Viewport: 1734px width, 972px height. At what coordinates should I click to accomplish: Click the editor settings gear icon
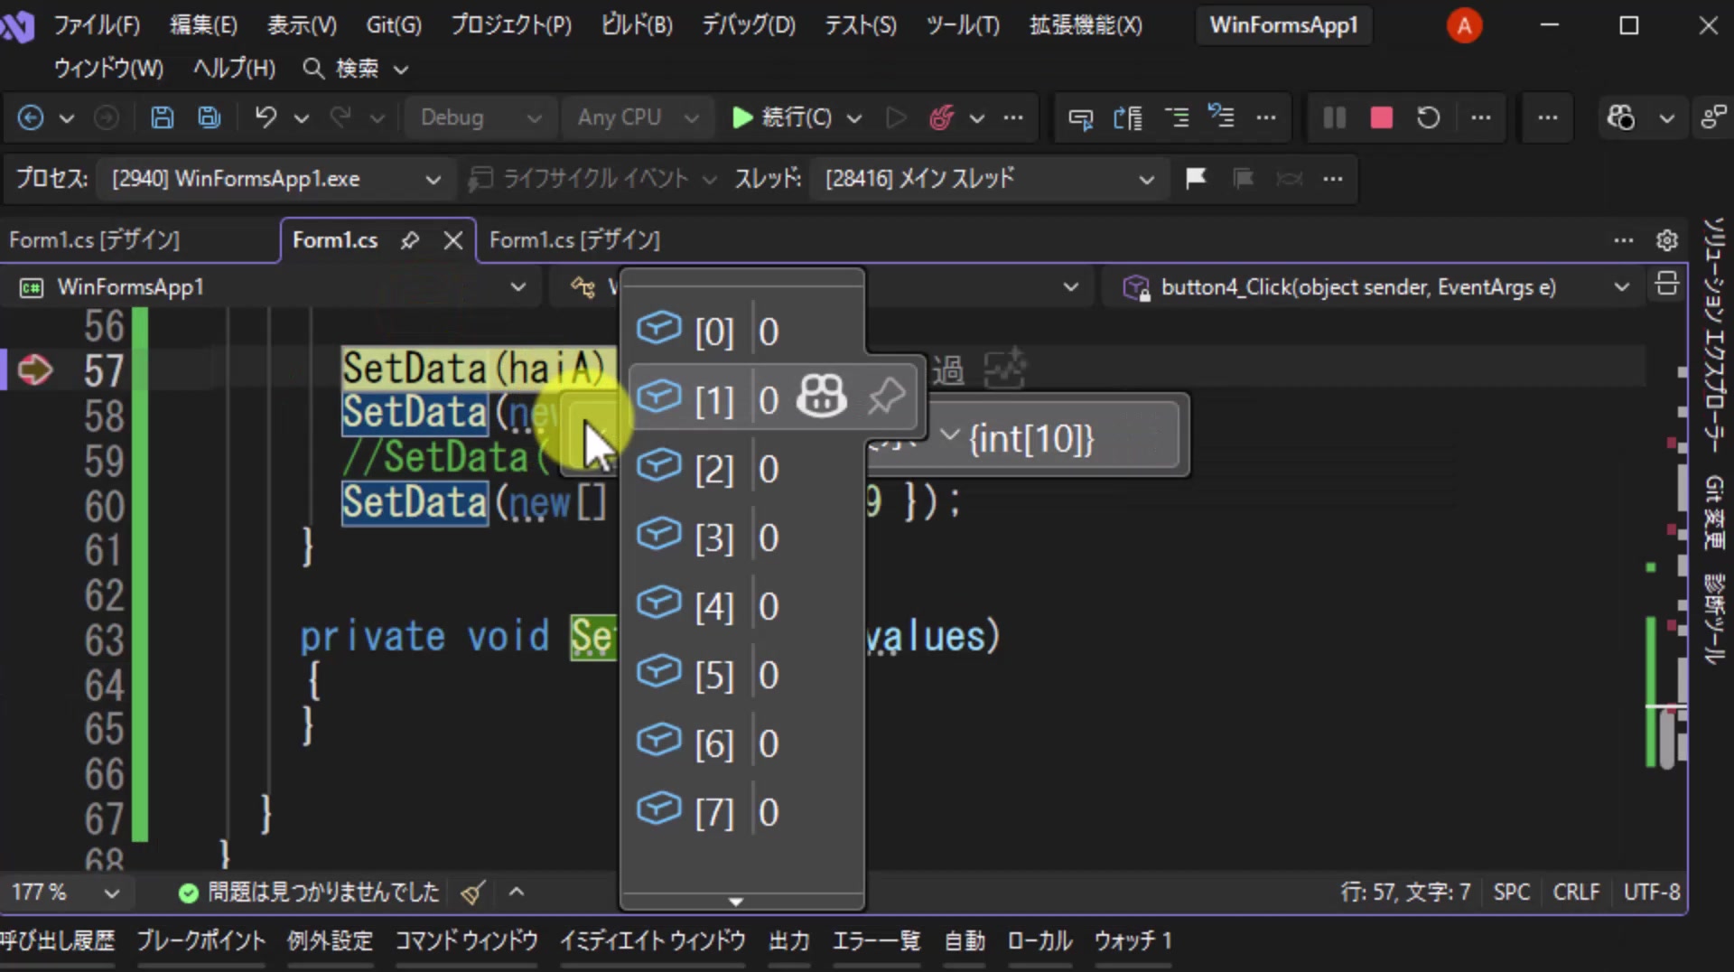point(1666,240)
